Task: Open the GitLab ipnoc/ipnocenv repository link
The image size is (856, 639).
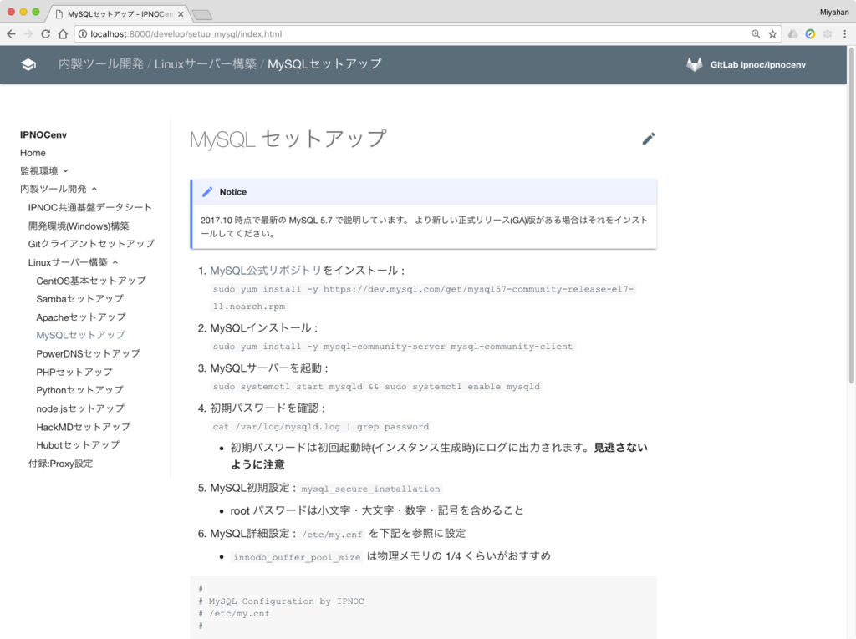Action: (757, 64)
